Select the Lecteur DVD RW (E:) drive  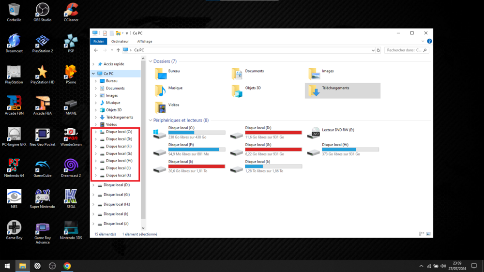point(314,133)
